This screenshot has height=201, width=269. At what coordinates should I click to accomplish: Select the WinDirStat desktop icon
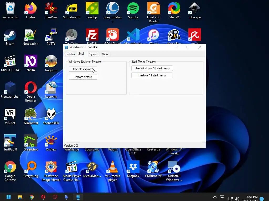pos(30,116)
